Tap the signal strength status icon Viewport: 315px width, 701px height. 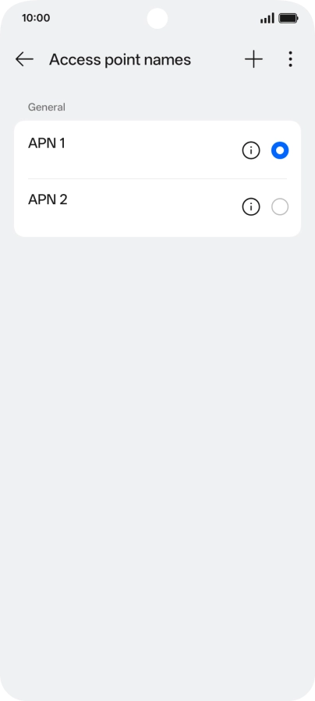coord(267,19)
